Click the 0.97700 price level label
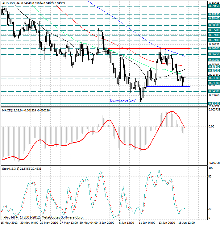 [x=214, y=30]
